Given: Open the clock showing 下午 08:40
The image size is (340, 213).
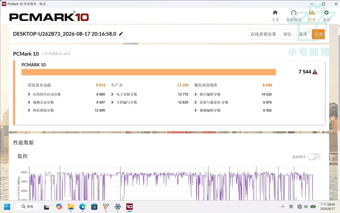Looking at the screenshot, I should 327,207.
